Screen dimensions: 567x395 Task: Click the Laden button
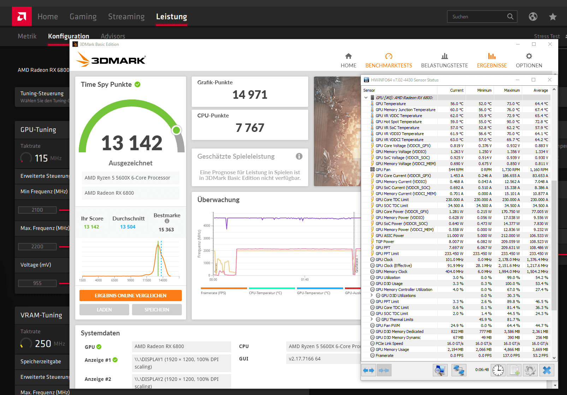(104, 310)
